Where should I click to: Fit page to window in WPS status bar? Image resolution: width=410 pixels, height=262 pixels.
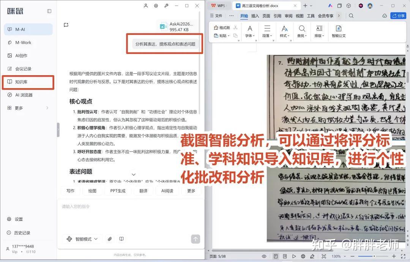(x=324, y=256)
